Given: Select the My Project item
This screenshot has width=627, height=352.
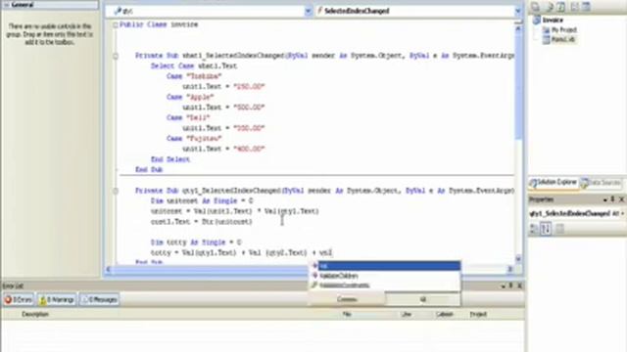Looking at the screenshot, I should coord(564,30).
